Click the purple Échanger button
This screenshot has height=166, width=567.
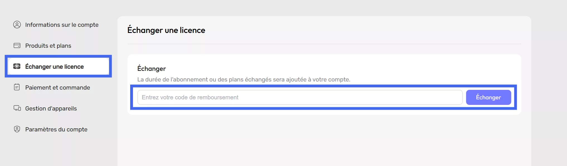(x=488, y=97)
